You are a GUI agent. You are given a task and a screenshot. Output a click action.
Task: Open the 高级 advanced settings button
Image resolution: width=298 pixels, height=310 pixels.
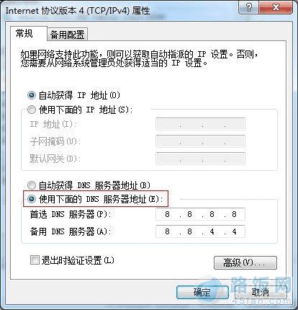point(245,262)
